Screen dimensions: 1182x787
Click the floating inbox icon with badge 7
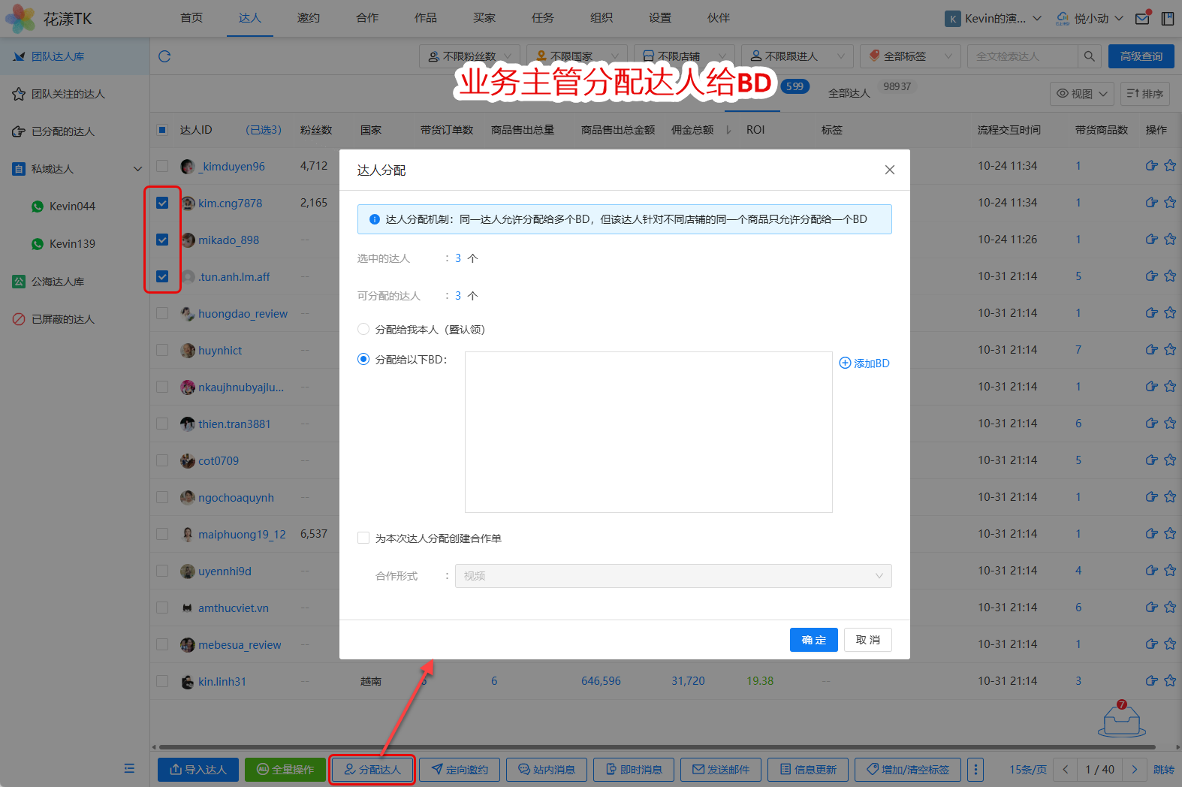tap(1122, 720)
